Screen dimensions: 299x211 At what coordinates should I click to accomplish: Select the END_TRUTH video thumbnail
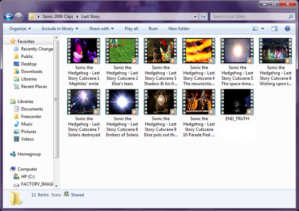[x=237, y=102]
